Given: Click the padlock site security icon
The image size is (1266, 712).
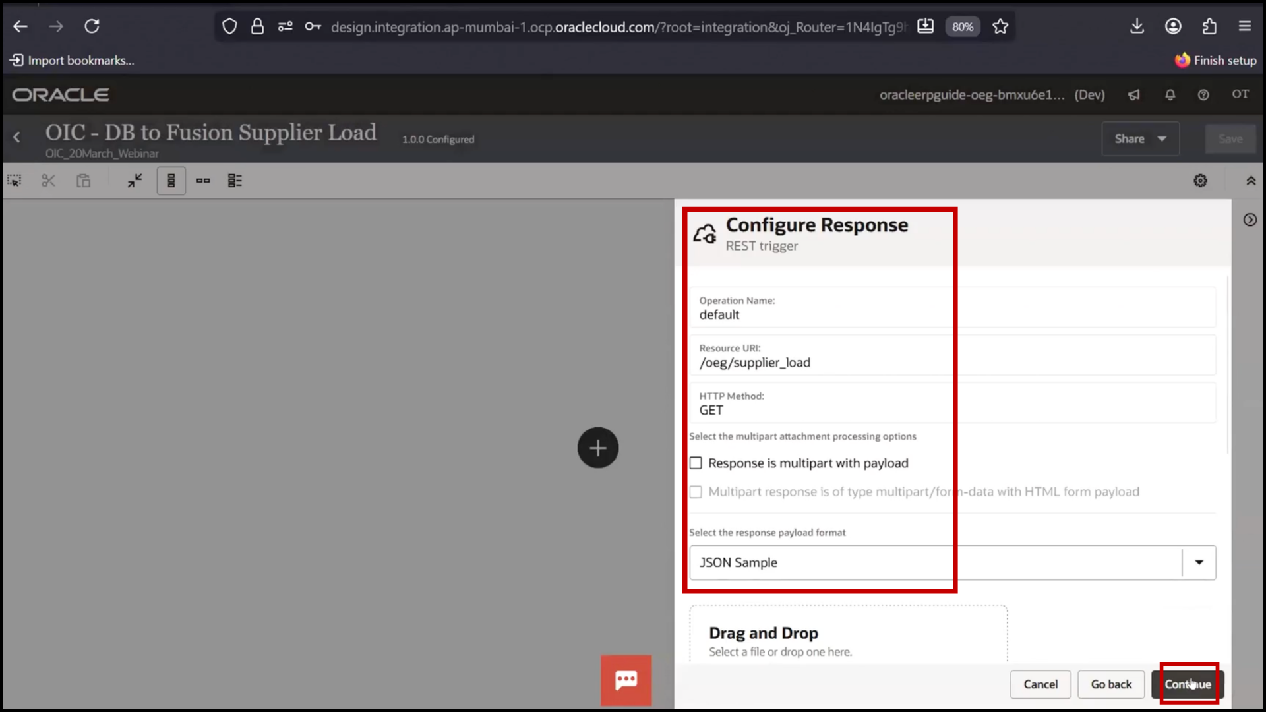Looking at the screenshot, I should [x=257, y=26].
